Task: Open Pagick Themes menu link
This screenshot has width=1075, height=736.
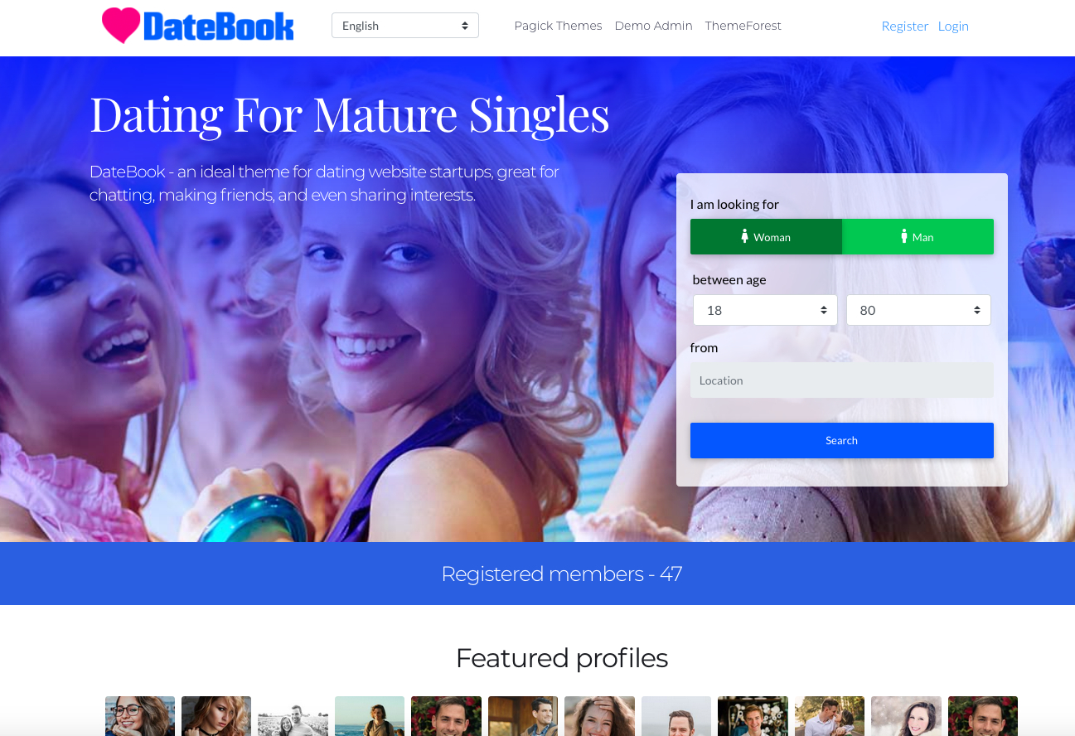Action: tap(558, 26)
